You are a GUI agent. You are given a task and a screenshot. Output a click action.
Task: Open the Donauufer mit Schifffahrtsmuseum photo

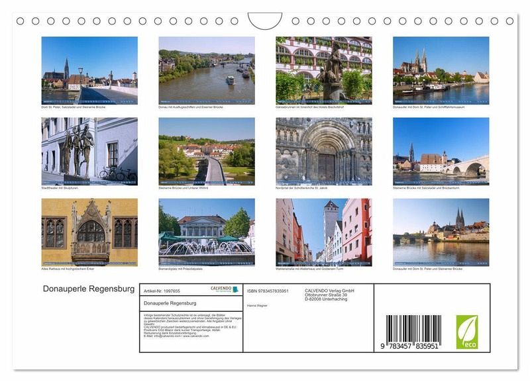[441, 70]
